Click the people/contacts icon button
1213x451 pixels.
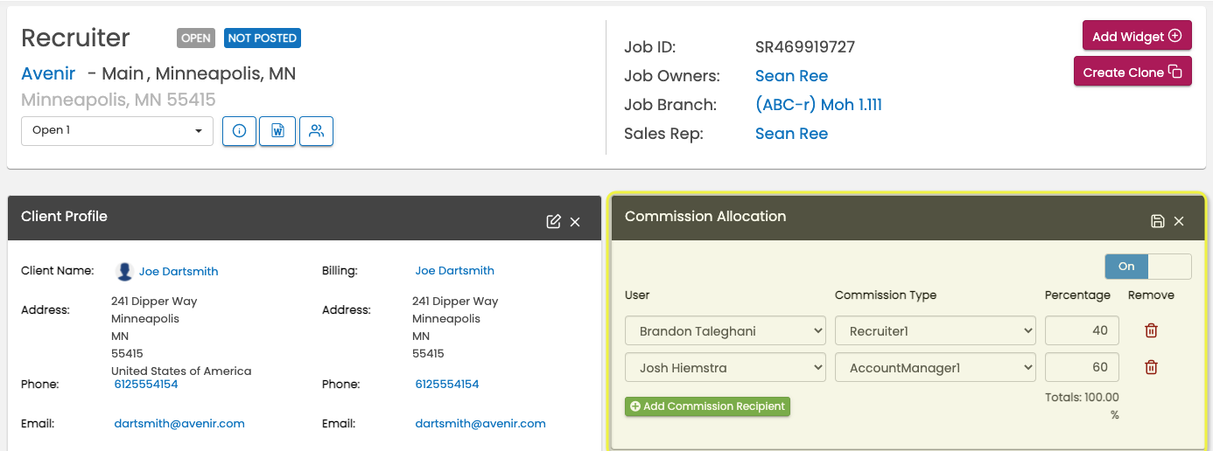pos(316,131)
